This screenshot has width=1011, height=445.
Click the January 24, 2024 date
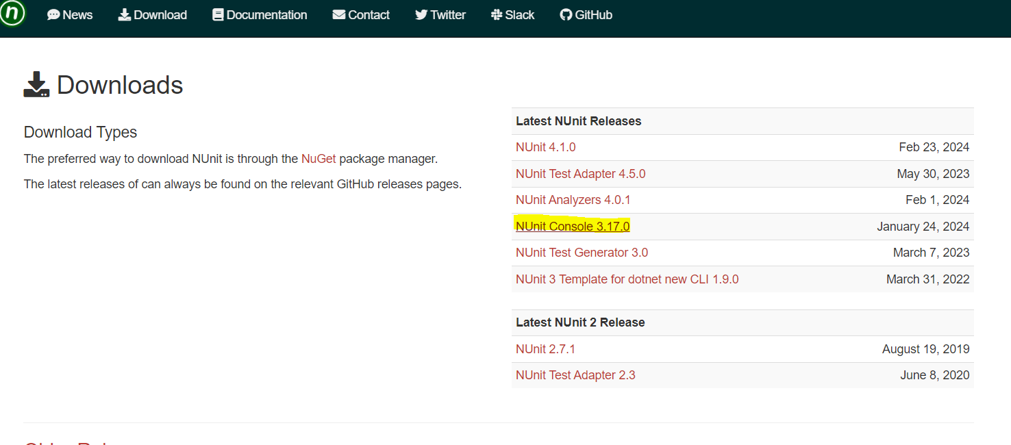click(x=923, y=227)
